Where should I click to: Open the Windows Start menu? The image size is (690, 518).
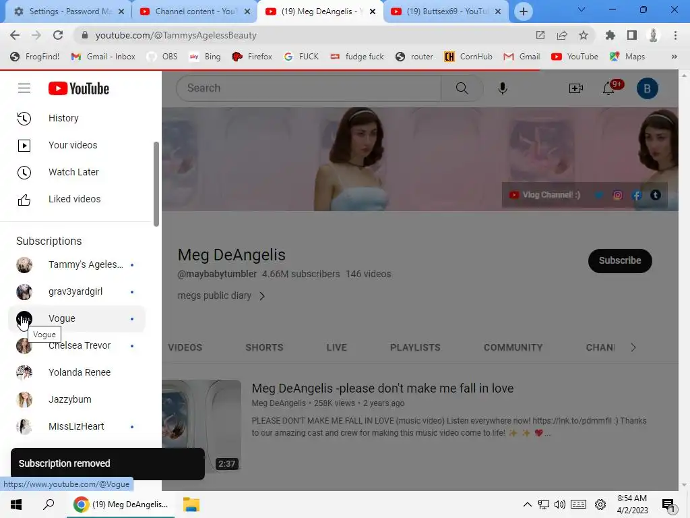[16, 505]
